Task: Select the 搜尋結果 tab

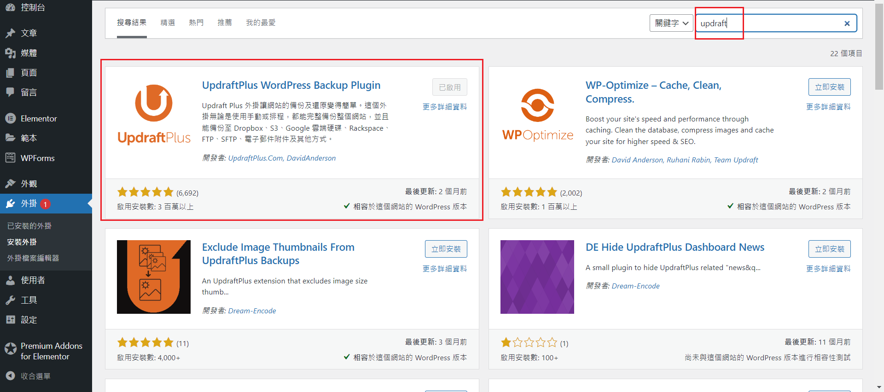Action: point(132,23)
